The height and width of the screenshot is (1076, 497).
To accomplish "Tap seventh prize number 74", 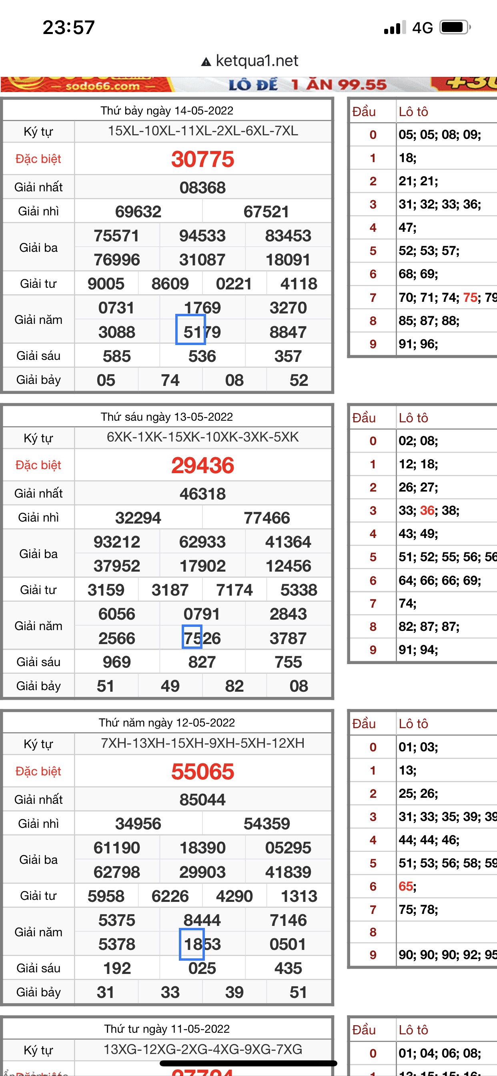I will point(170,380).
